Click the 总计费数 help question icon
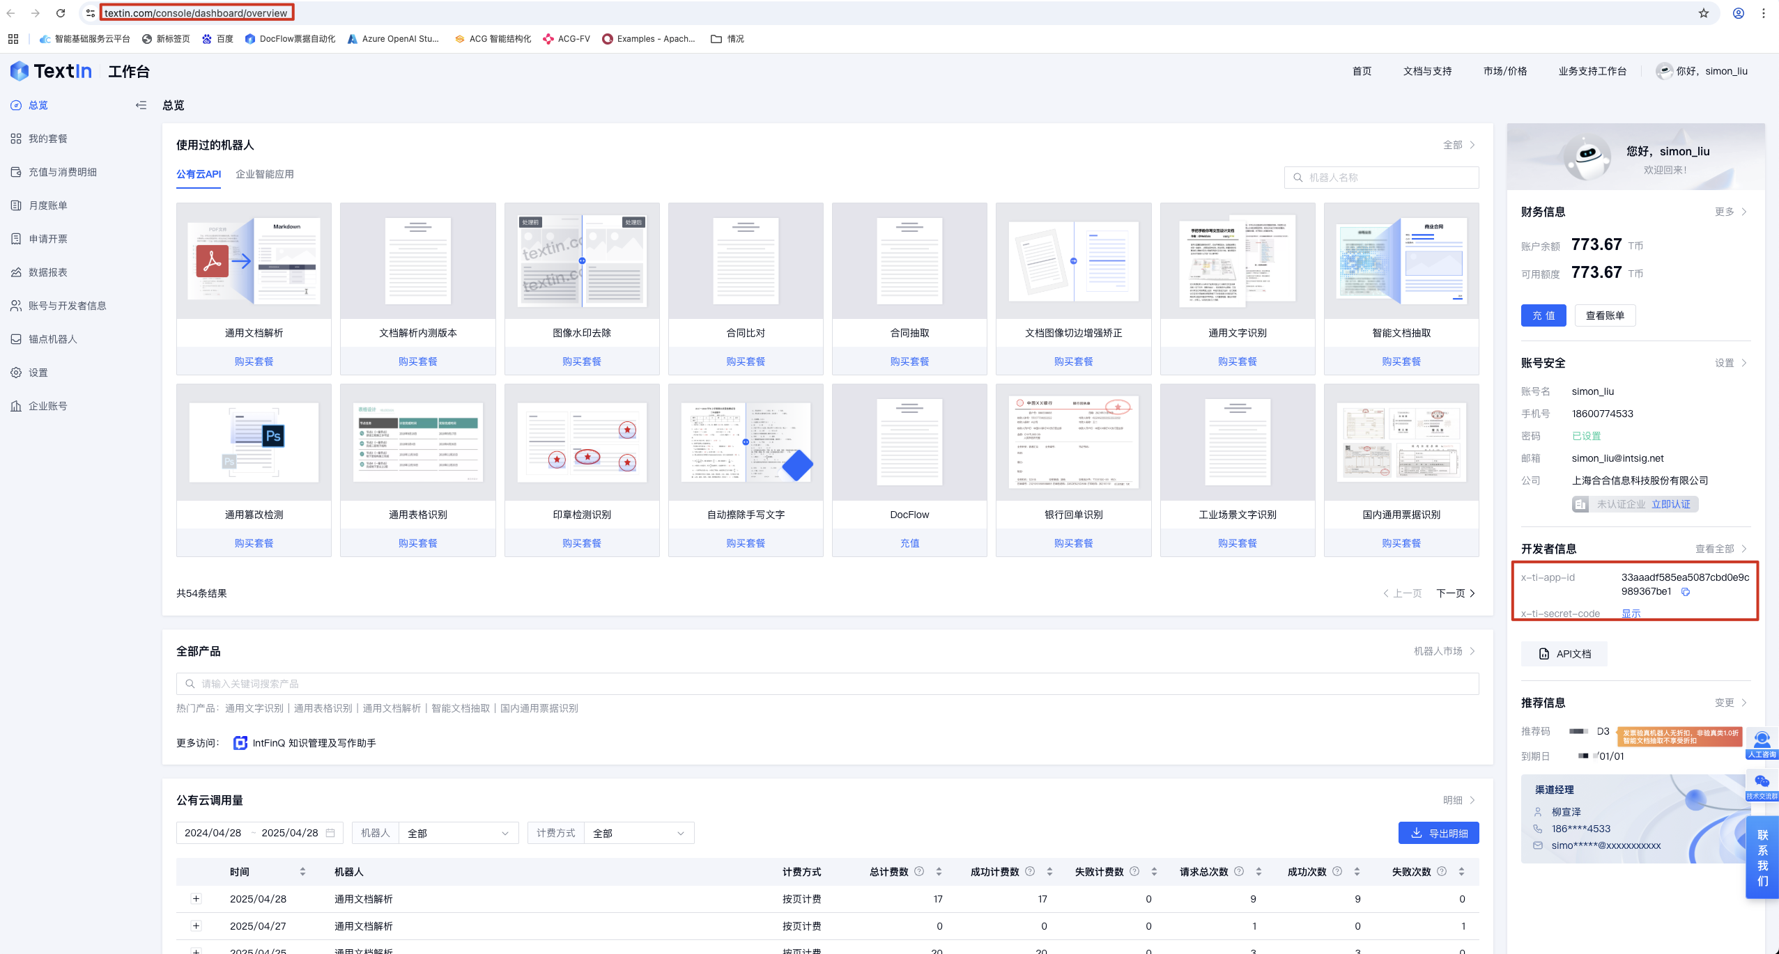Image resolution: width=1779 pixels, height=954 pixels. (x=919, y=871)
